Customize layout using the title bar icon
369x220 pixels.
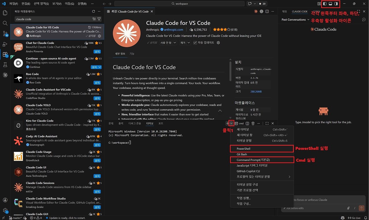(319, 4)
